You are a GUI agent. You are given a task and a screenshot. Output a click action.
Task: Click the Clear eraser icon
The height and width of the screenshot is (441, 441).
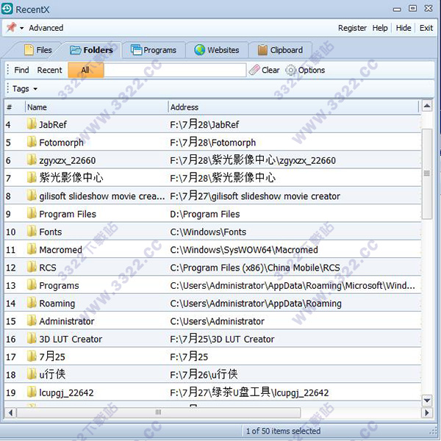254,70
